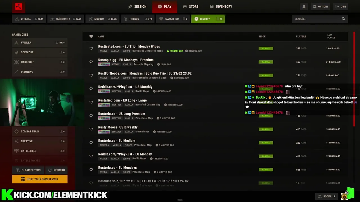Select Rusticated.com - EU Trio | Monday Wipes
360x202 pixels.
tap(129, 47)
